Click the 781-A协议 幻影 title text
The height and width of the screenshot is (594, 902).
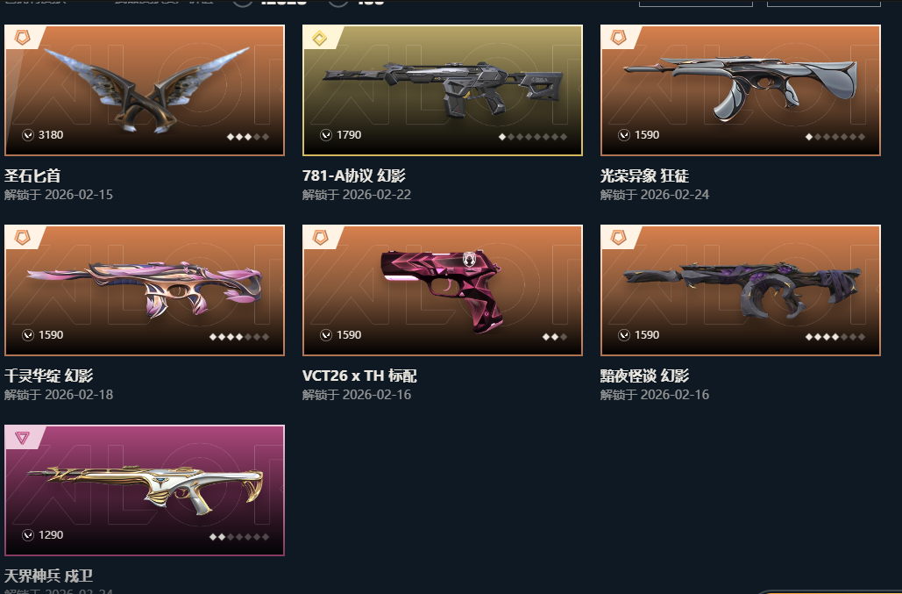tap(354, 175)
